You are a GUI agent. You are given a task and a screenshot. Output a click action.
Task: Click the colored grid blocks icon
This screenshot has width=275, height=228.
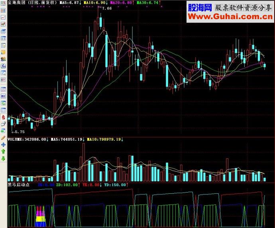(x=3, y=10)
